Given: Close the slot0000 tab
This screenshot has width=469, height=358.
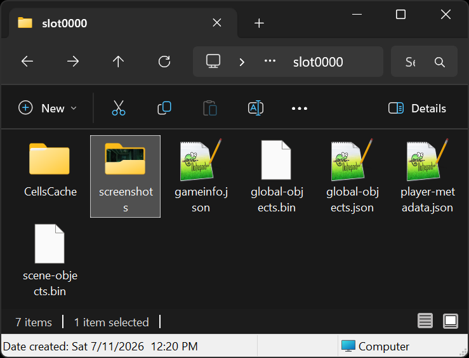Looking at the screenshot, I should 217,23.
